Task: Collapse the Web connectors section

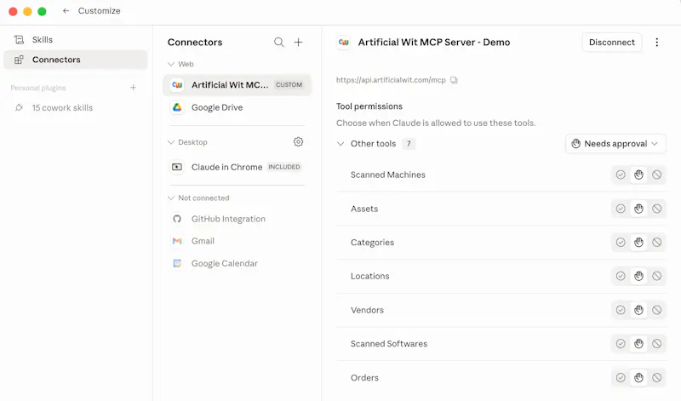Action: point(171,64)
